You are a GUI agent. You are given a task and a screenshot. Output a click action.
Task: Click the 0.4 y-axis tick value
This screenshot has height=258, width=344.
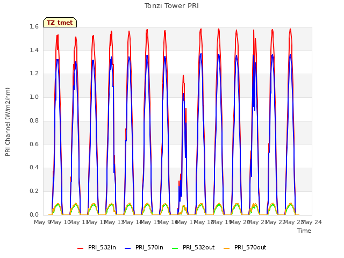(34, 167)
